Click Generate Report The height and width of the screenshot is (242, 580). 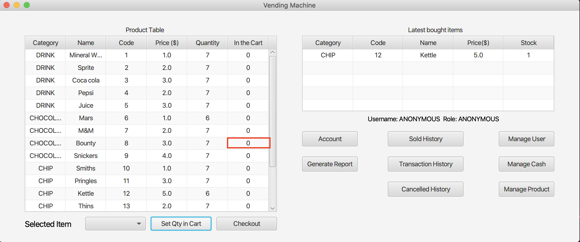tap(330, 164)
